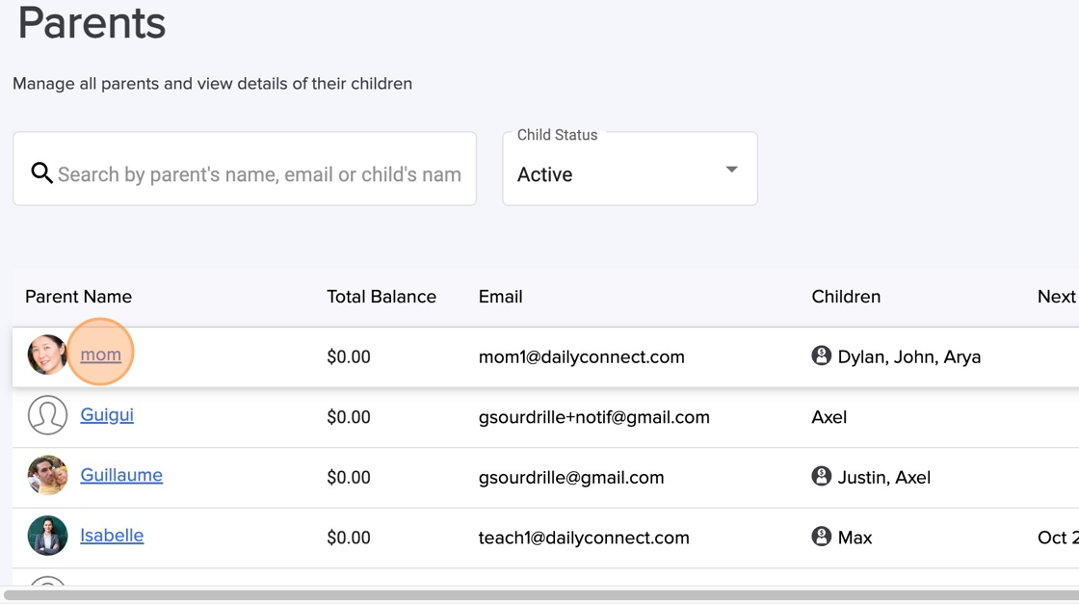Screen dimensions: 1079x604
Task: Click the Email column header
Action: pos(500,297)
